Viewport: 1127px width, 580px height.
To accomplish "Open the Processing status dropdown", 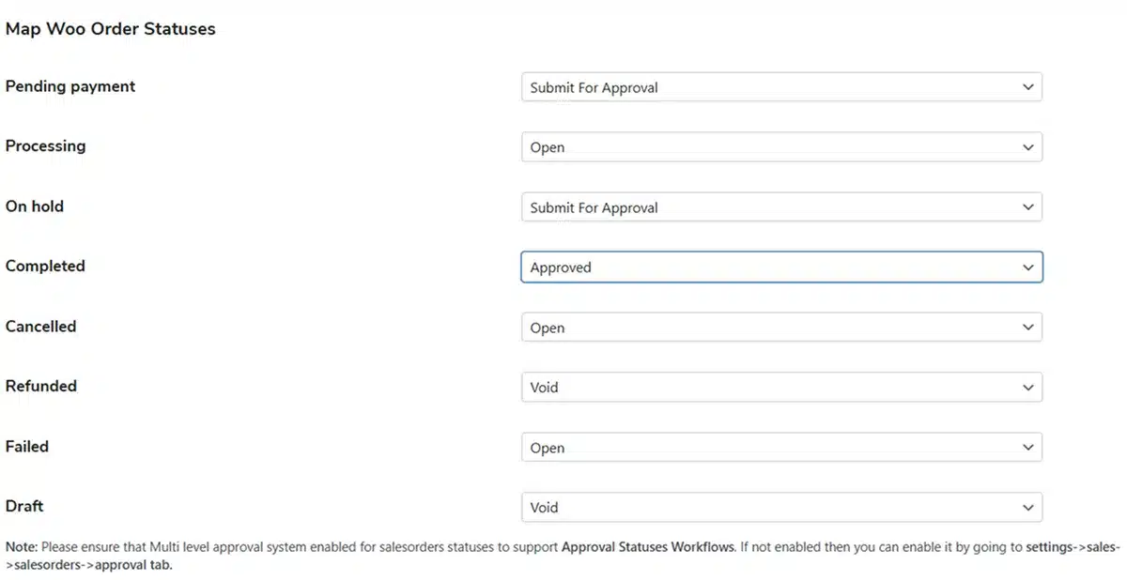I will click(x=781, y=146).
